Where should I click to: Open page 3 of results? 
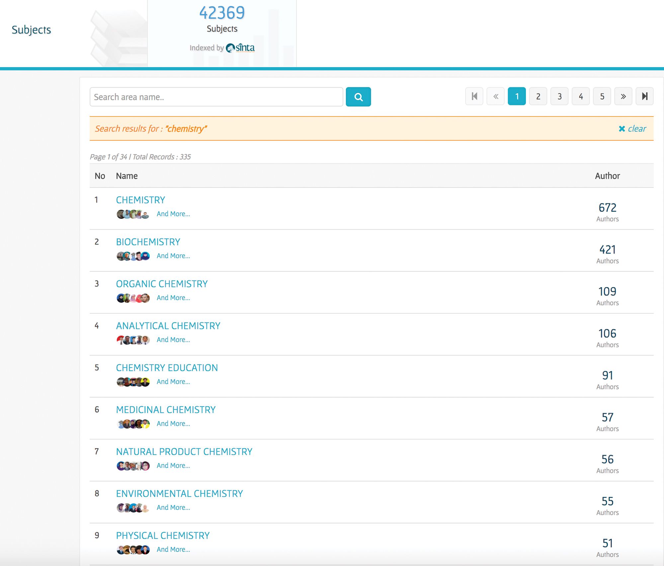pos(559,97)
